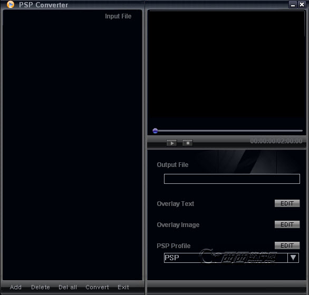Start conversion with the Convert button
This screenshot has height=295, width=309.
point(97,287)
